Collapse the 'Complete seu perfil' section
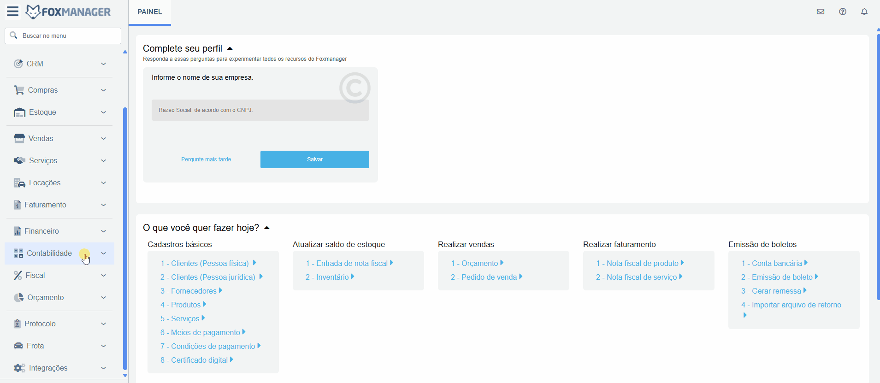The height and width of the screenshot is (383, 880). (230, 48)
